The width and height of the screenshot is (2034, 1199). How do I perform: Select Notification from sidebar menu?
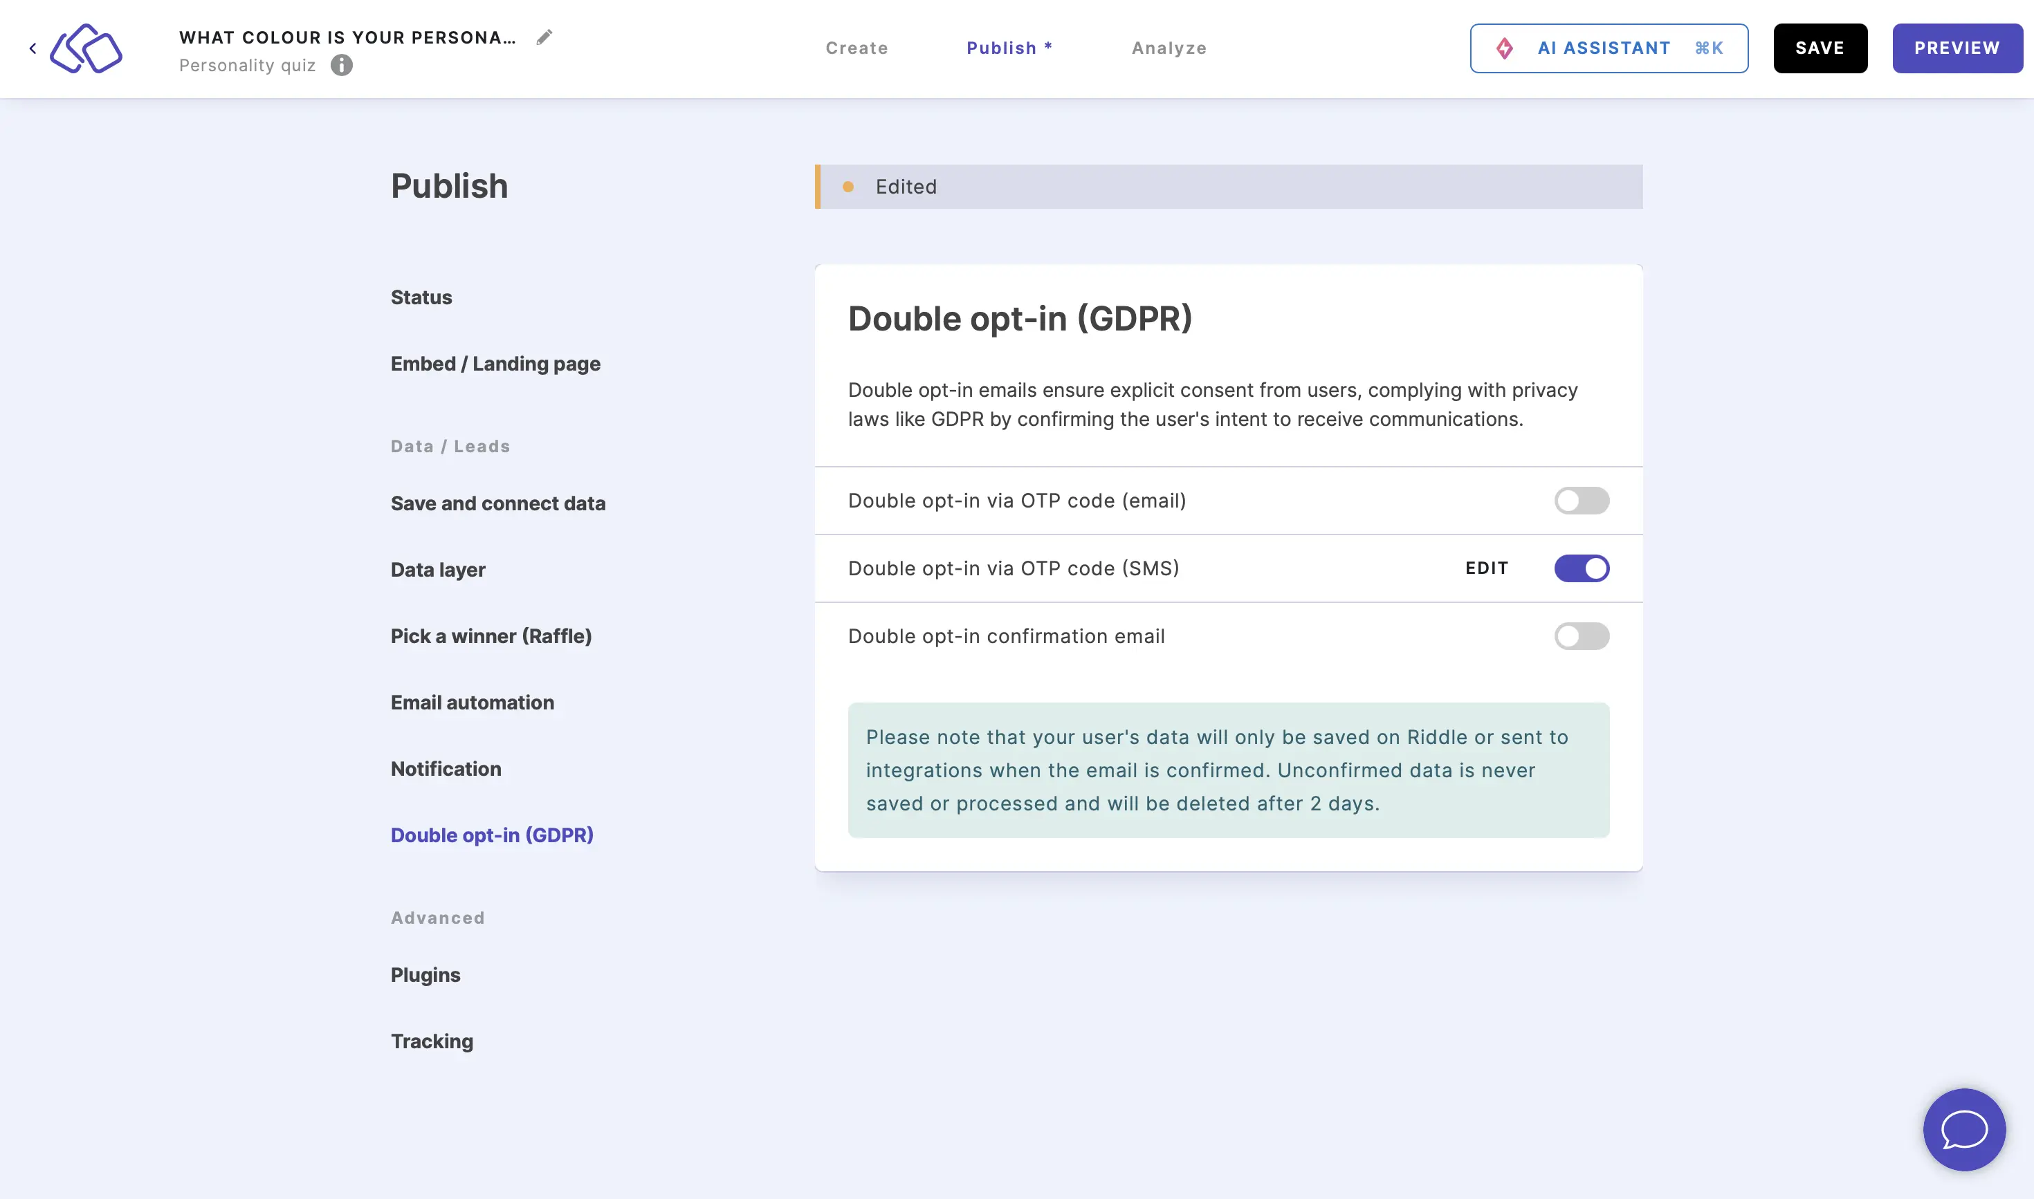coord(444,768)
